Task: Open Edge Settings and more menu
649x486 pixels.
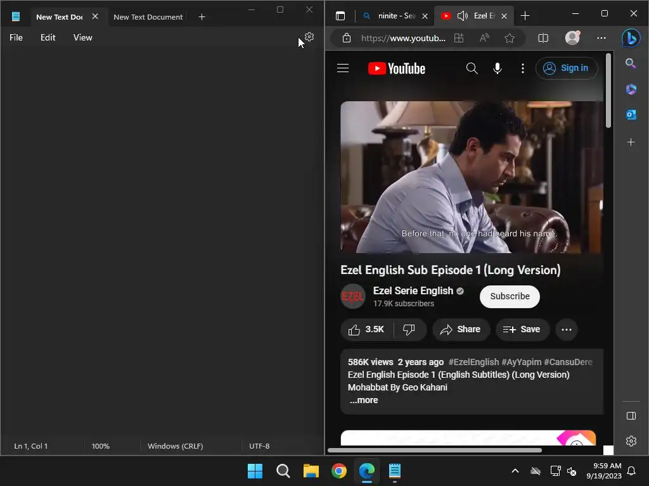Action: click(601, 38)
